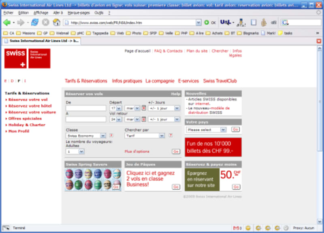324x233 pixels.
Task: Click the De departure city field
Action: point(86,108)
